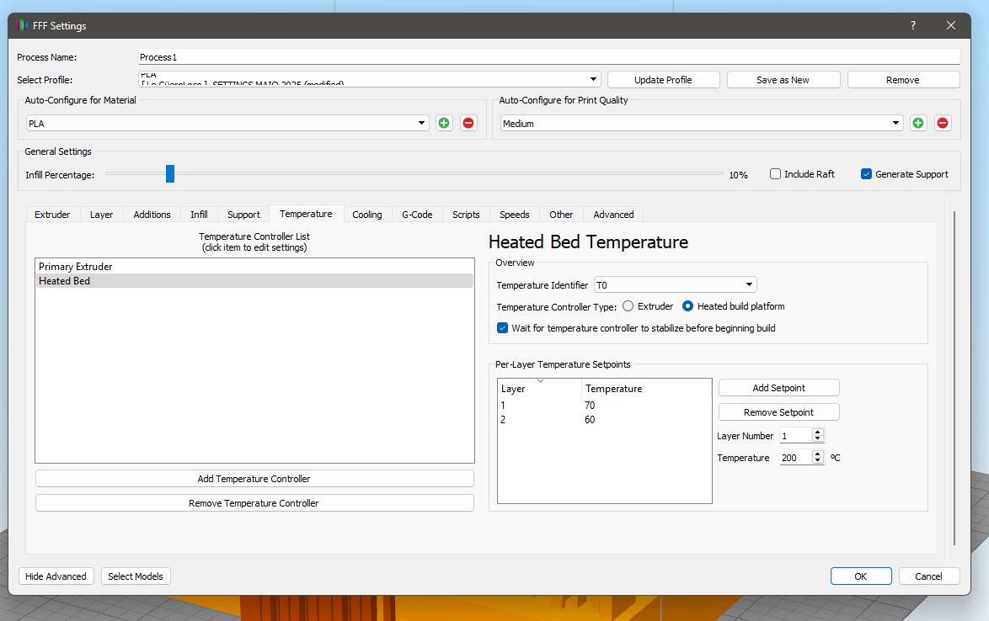Image resolution: width=989 pixels, height=621 pixels.
Task: Decrease the setpoint Temperature value
Action: point(818,460)
